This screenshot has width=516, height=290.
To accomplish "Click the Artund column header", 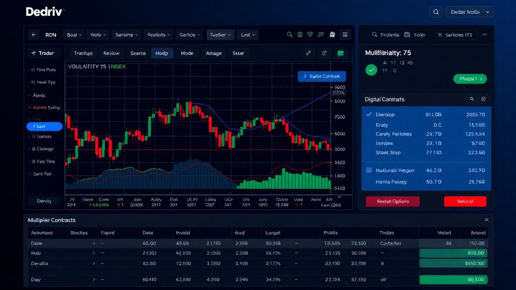I will click(x=478, y=232).
